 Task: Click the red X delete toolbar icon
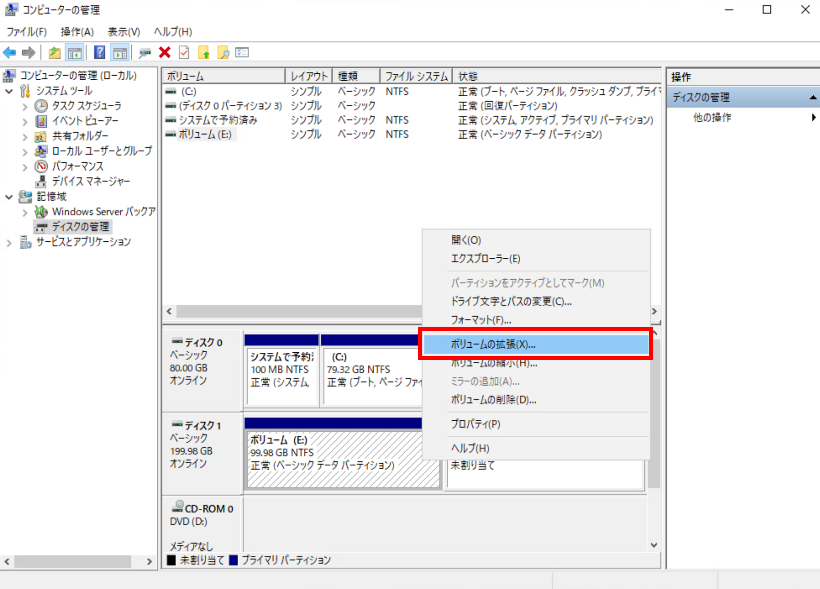165,53
